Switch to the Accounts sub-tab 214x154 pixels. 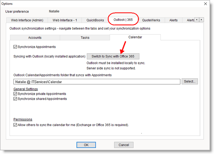tap(35, 38)
